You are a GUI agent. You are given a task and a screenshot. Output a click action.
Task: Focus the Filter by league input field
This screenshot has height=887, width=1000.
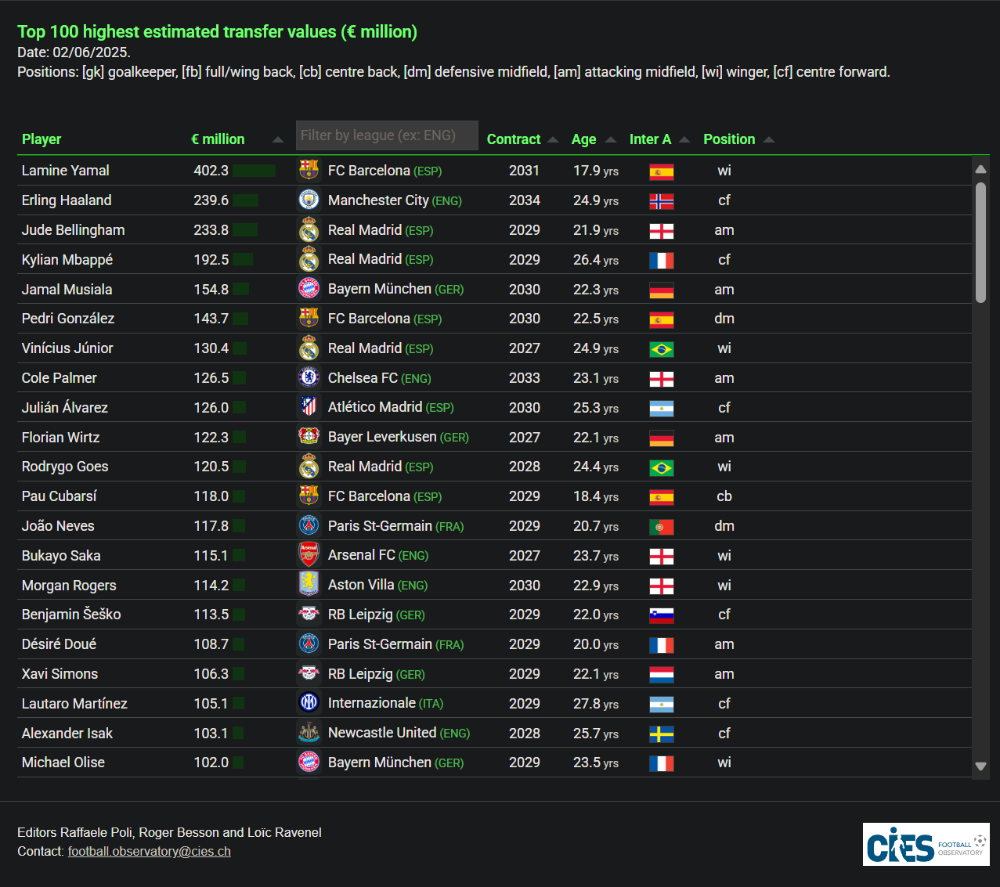(x=387, y=135)
